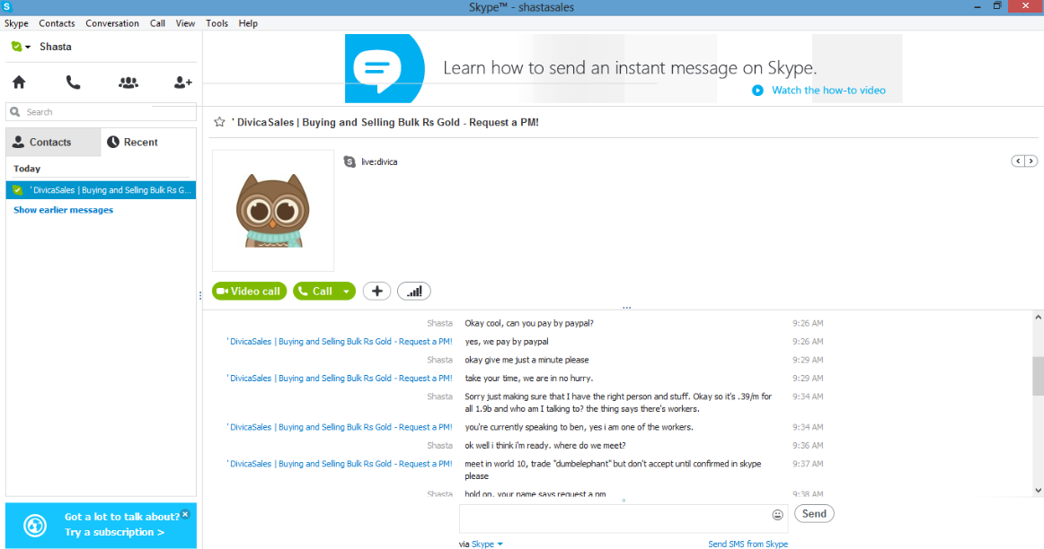Click message 'okay give me just a minute please'

click(x=526, y=360)
